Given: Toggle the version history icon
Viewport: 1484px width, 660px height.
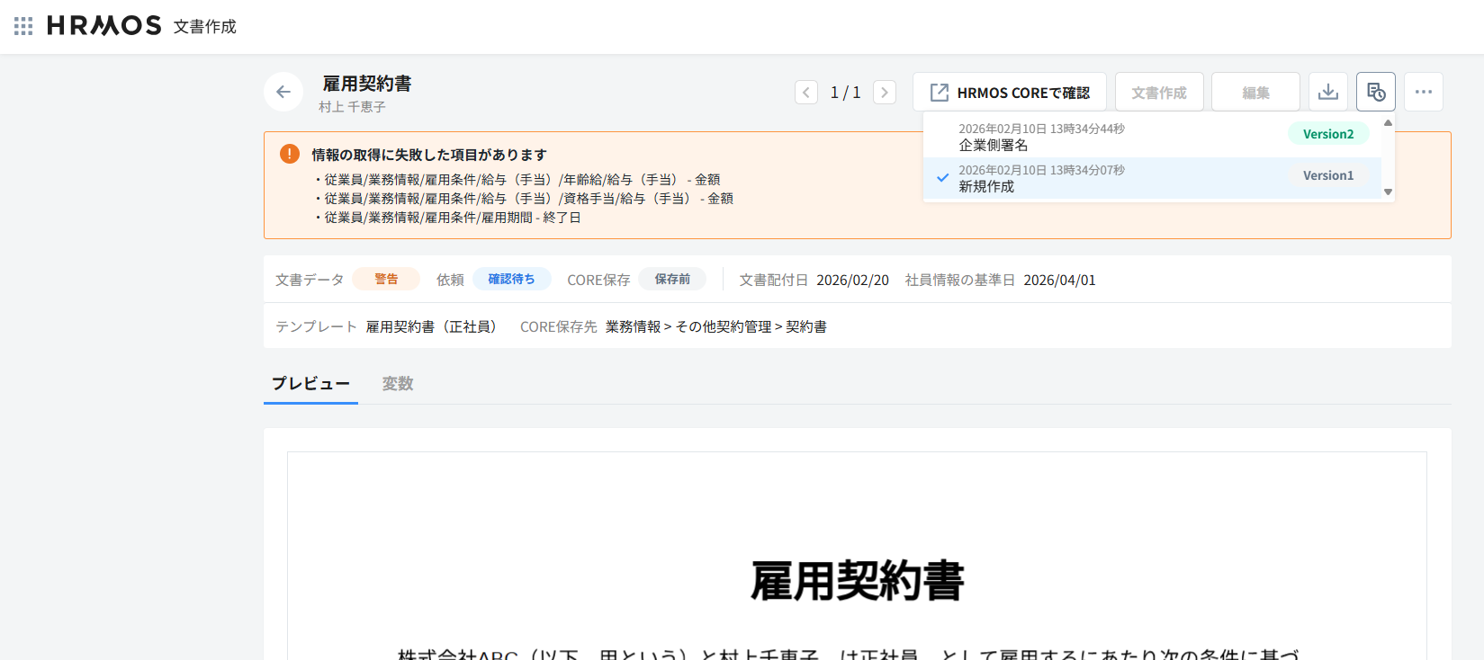Looking at the screenshot, I should click(1375, 92).
